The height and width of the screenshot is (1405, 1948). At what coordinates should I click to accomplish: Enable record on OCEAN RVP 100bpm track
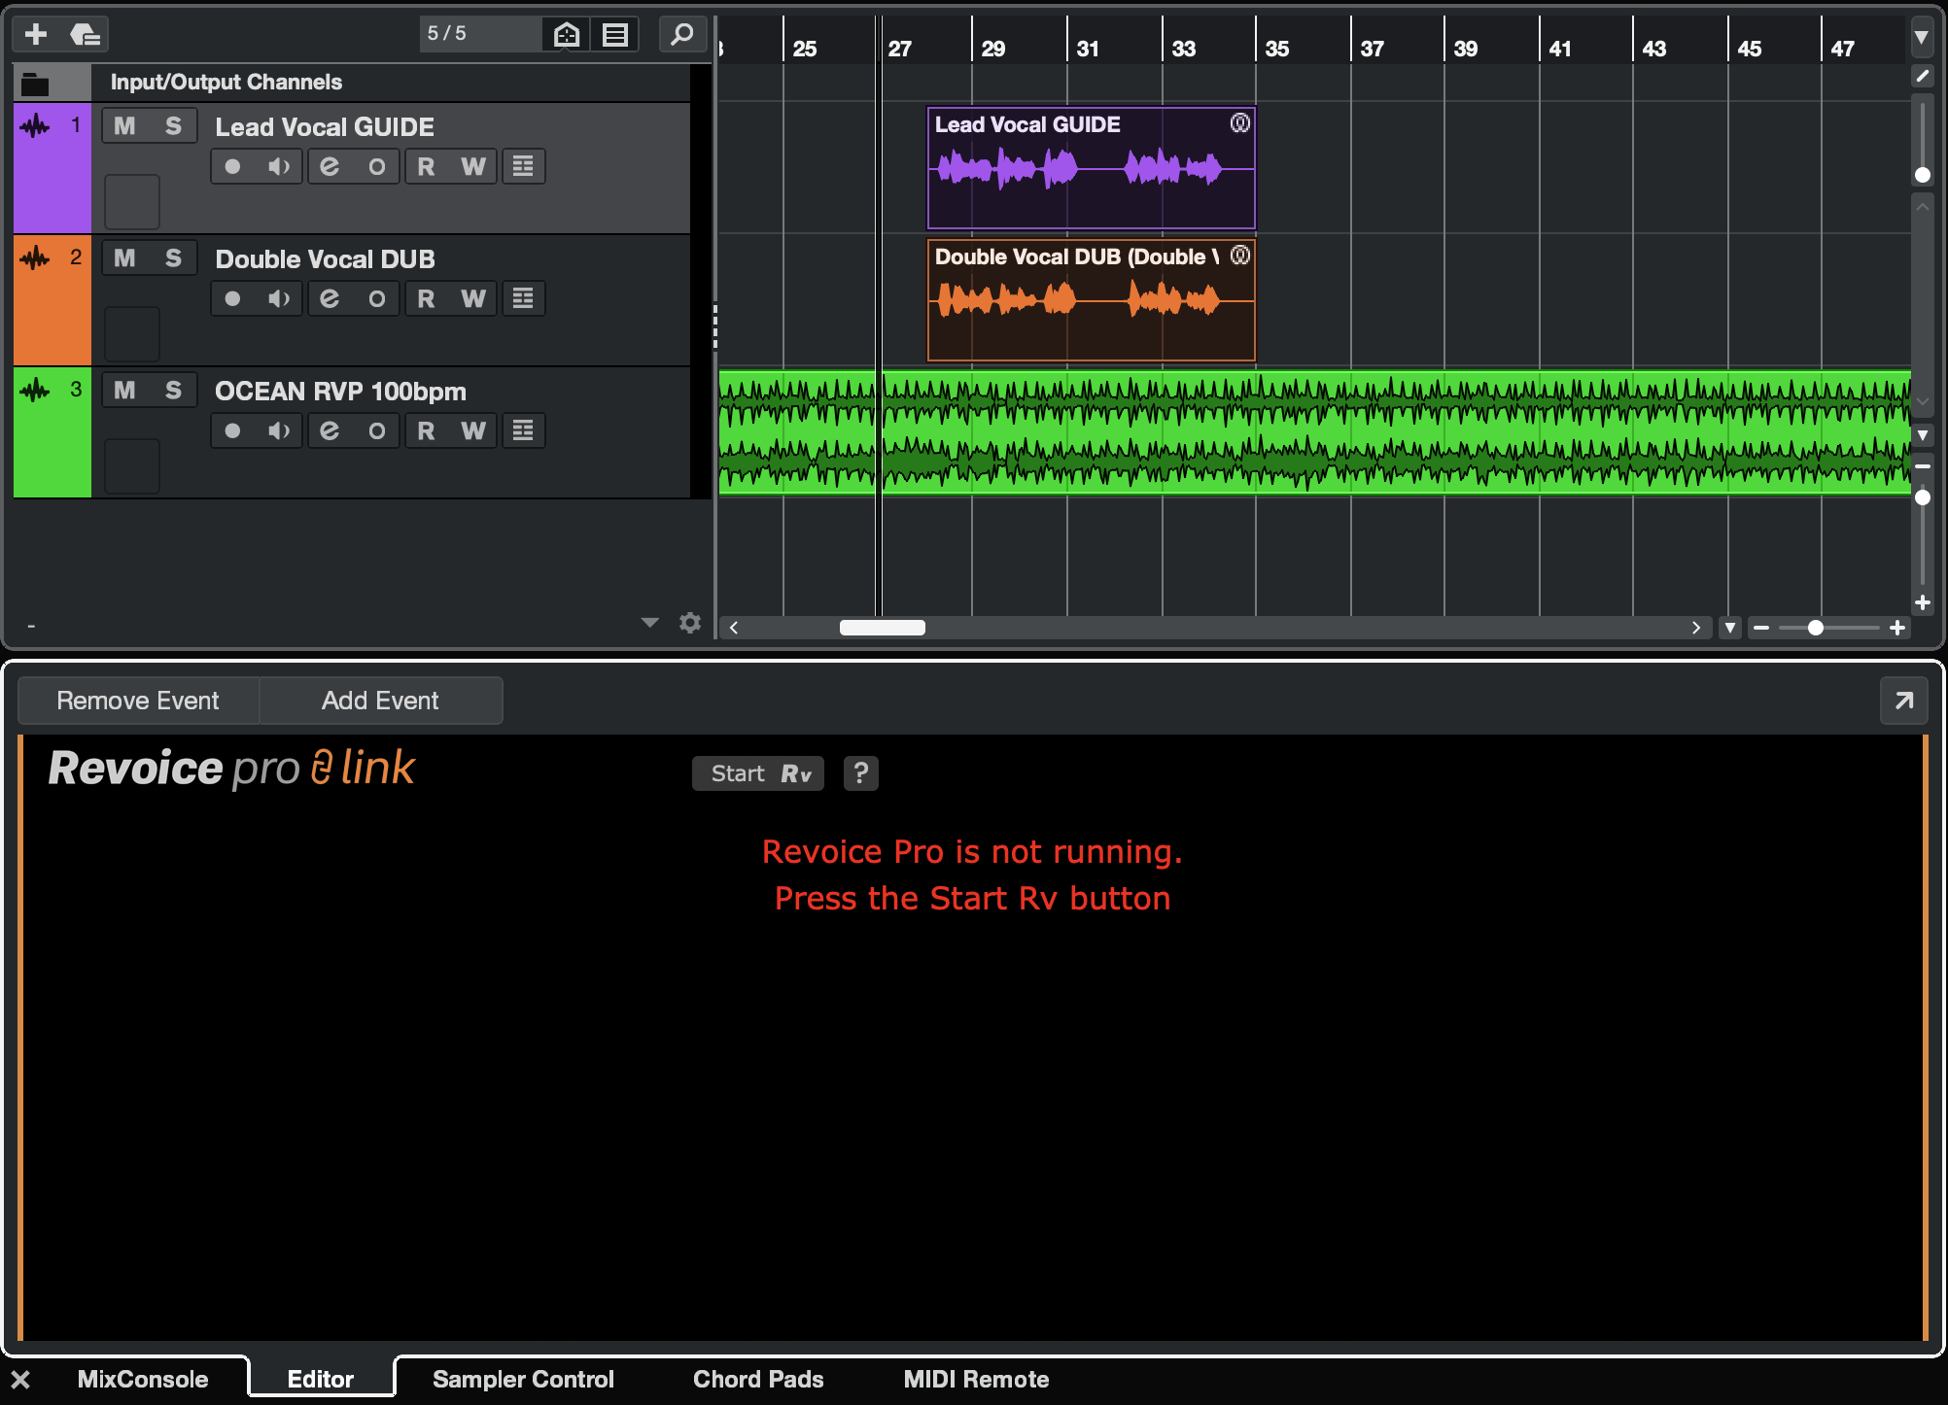pyautogui.click(x=232, y=431)
